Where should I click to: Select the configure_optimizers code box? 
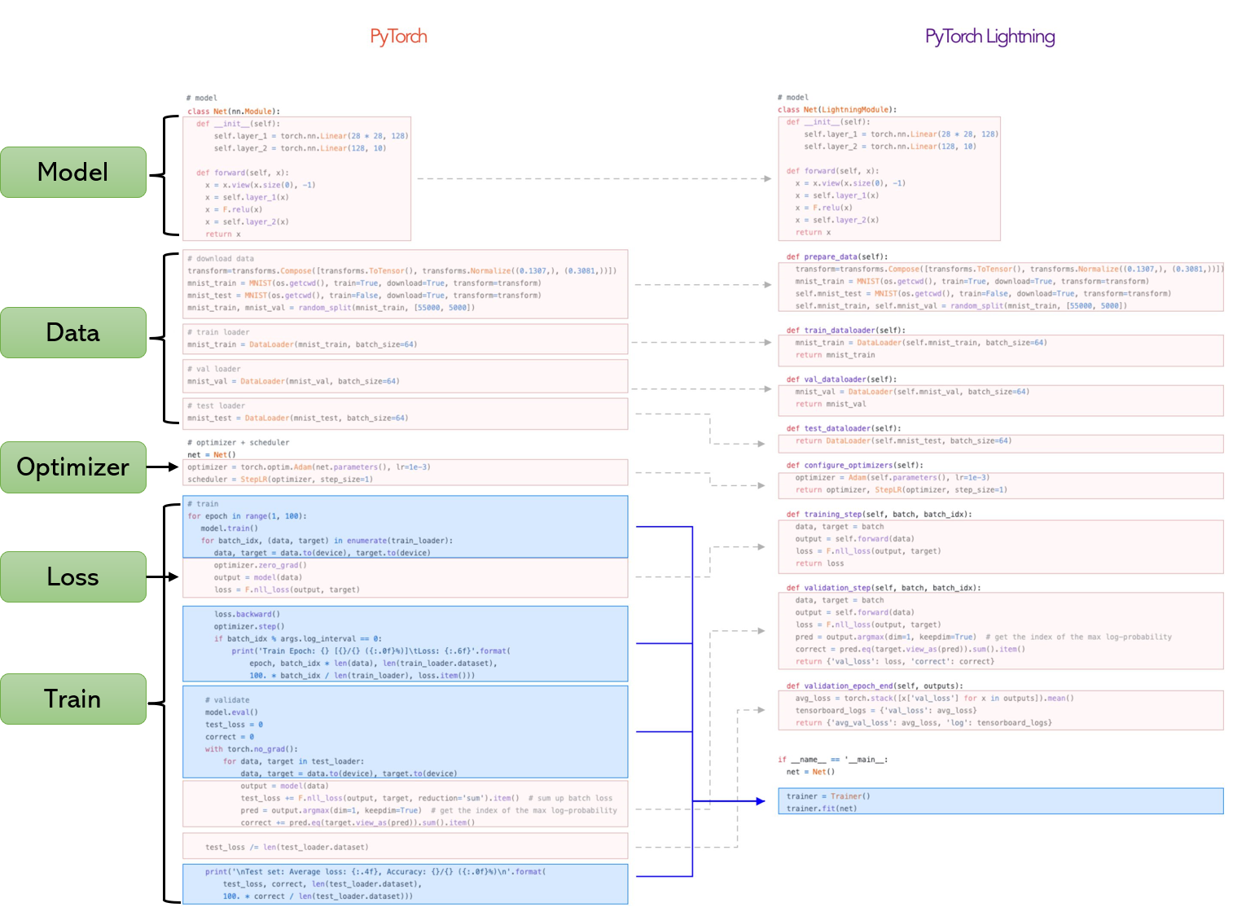pos(1000,485)
